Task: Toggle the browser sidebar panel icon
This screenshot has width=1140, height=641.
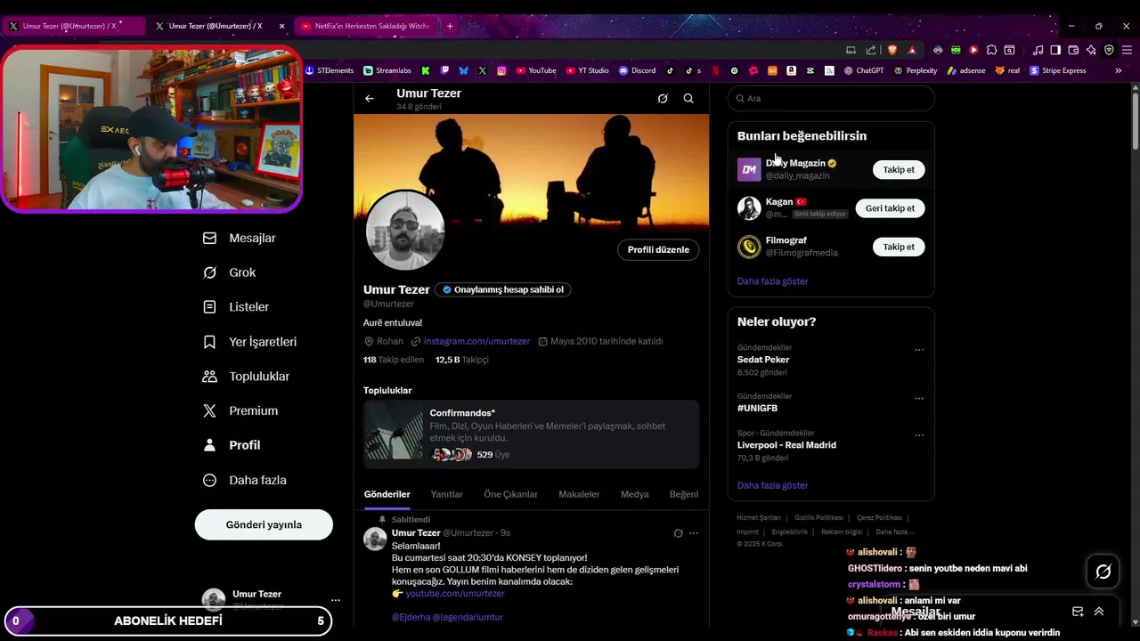Action: coord(1055,50)
